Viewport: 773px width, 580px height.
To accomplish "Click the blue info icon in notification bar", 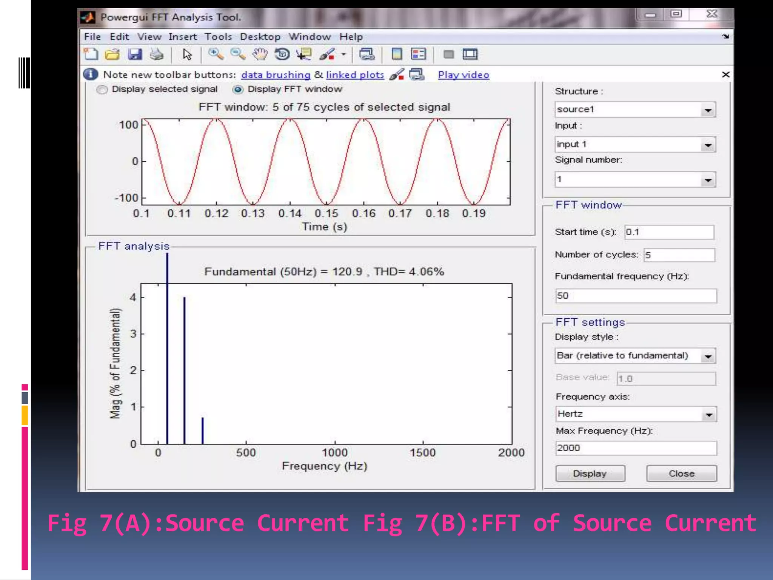I will (91, 74).
